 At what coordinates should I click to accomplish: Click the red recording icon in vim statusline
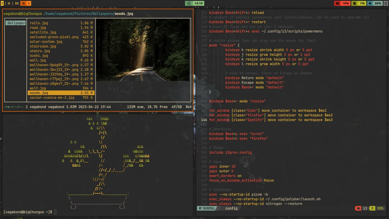[358, 208]
